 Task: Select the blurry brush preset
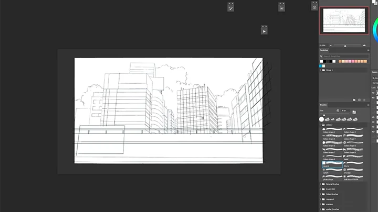click(353, 164)
